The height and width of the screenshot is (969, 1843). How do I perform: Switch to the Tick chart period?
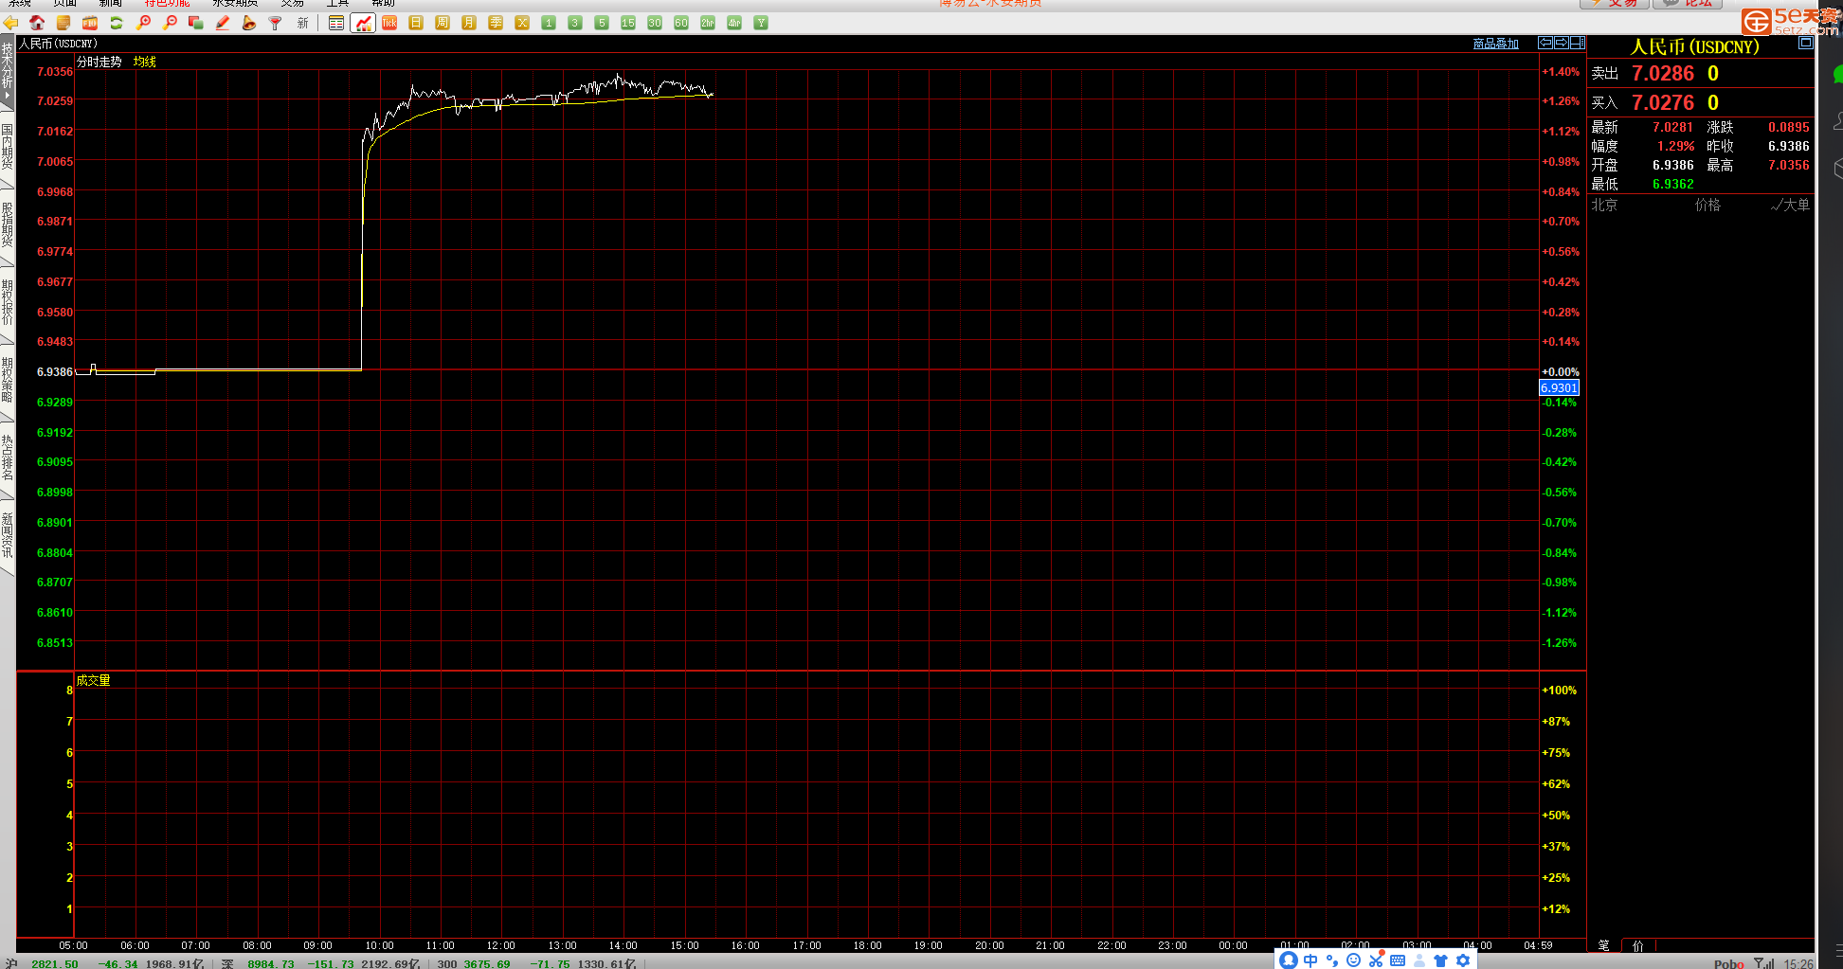389,23
